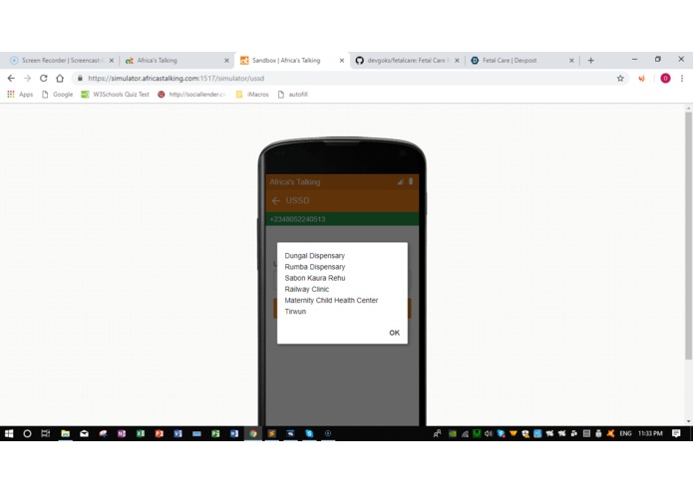
Task: Click the ENG language indicator
Action: pos(625,434)
